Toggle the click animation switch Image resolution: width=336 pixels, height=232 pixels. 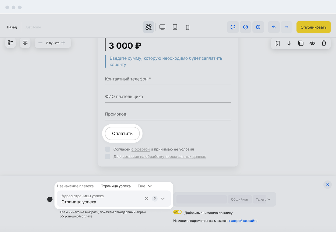pyautogui.click(x=177, y=212)
